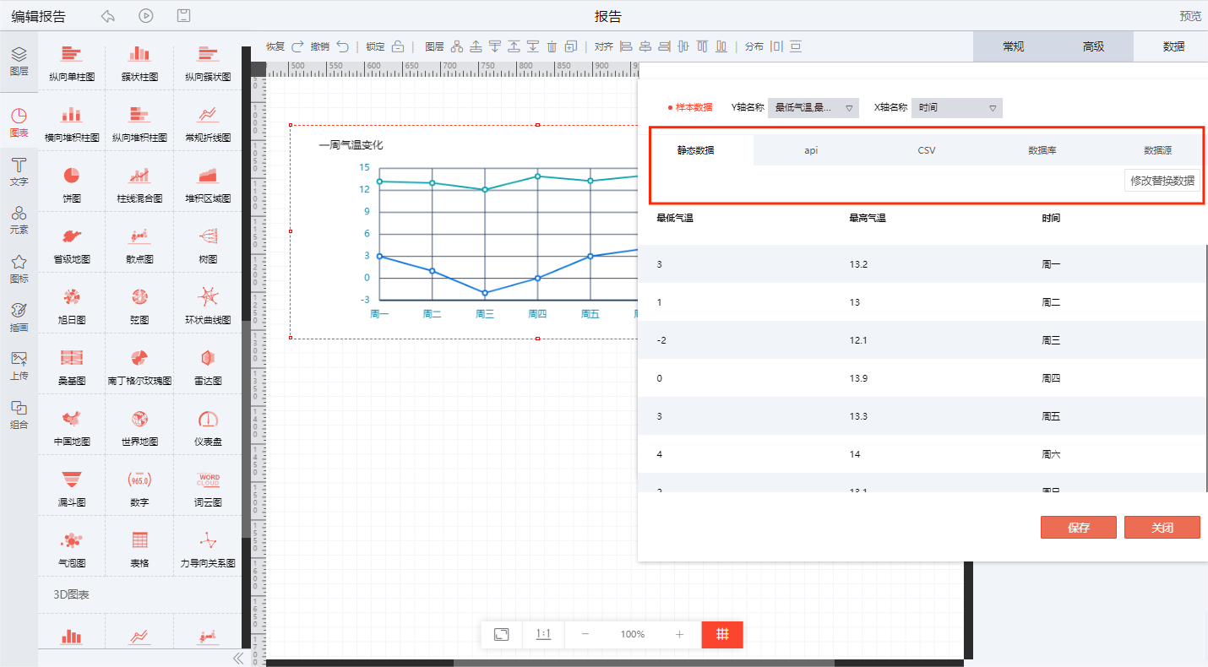This screenshot has width=1208, height=667.
Task: Click the play preview icon in header
Action: pos(146,16)
